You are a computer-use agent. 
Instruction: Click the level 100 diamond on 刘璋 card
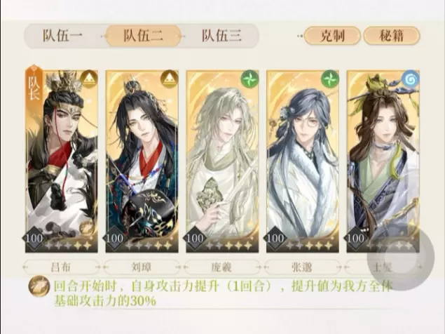pos(115,238)
